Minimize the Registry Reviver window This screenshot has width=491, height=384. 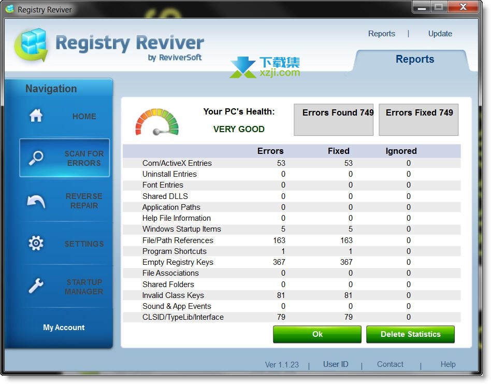(x=422, y=7)
